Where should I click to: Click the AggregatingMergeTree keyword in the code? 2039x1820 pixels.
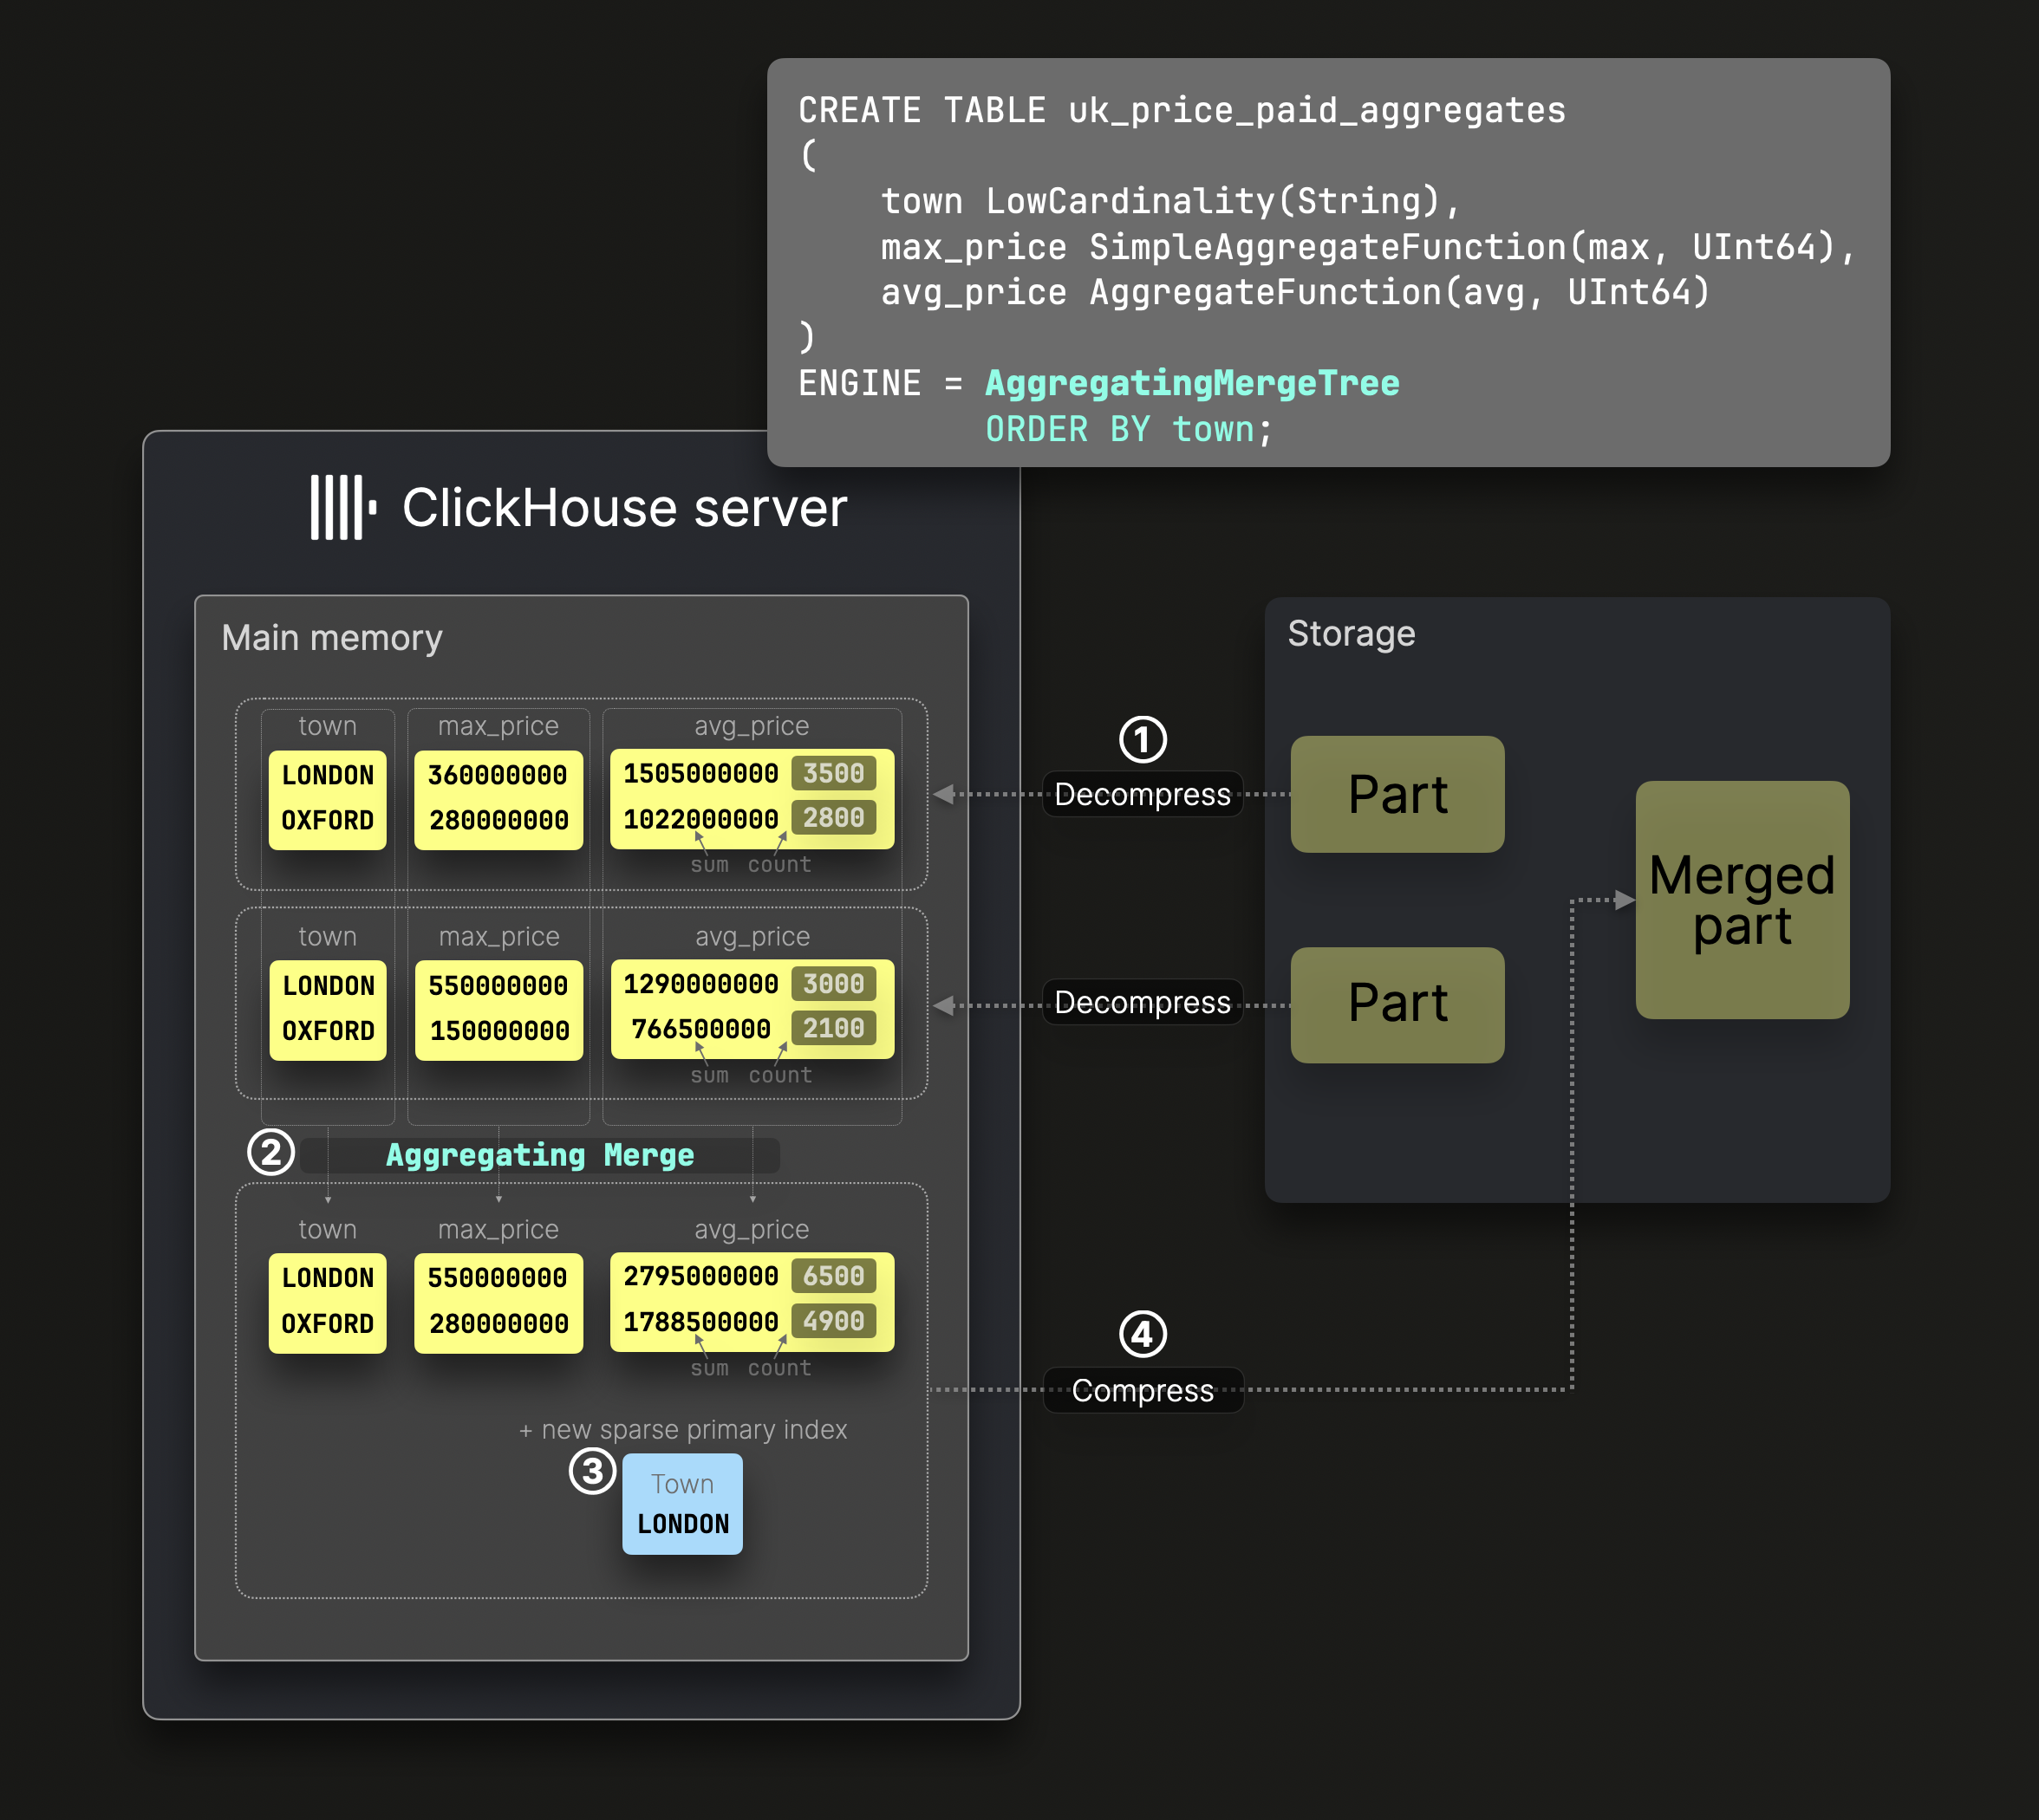(1192, 383)
